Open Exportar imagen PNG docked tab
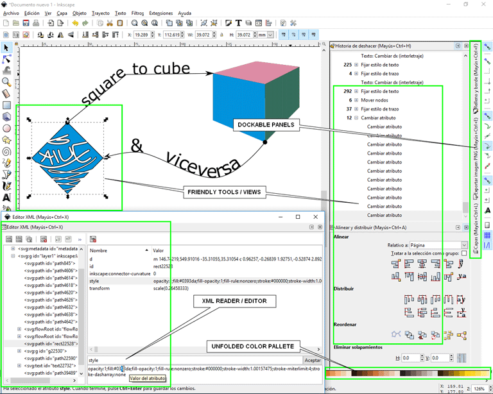 click(x=476, y=158)
